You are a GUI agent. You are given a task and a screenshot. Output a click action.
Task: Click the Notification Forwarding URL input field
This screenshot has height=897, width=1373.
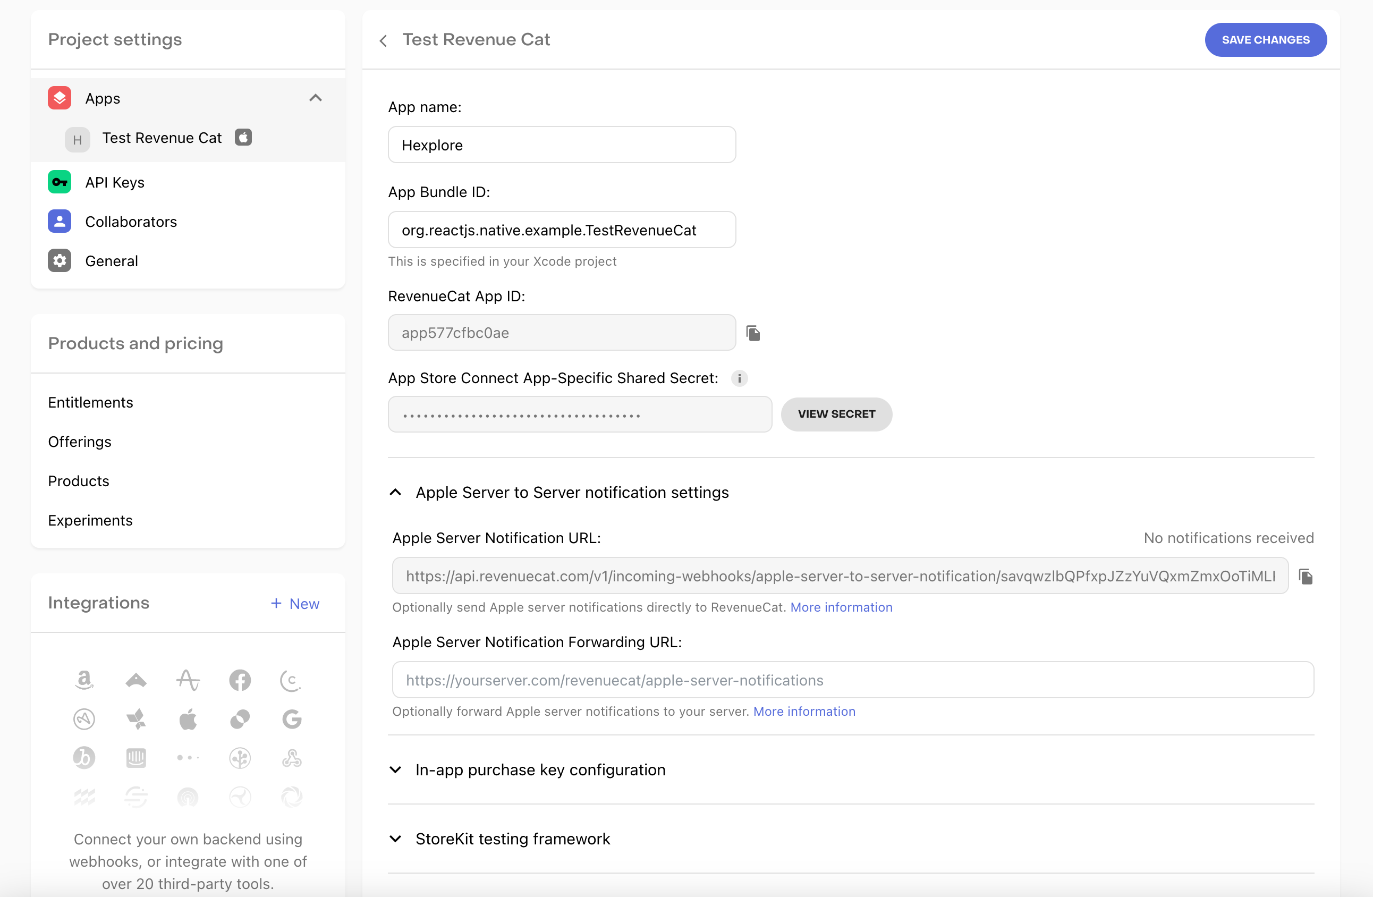pyautogui.click(x=853, y=680)
